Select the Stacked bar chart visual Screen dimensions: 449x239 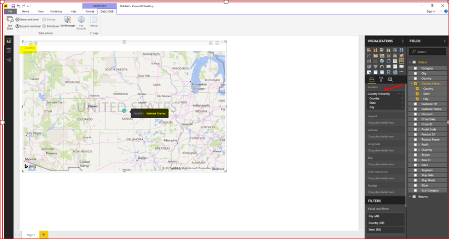tap(369, 50)
